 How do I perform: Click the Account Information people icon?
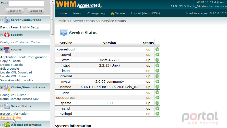click(x=7, y=125)
